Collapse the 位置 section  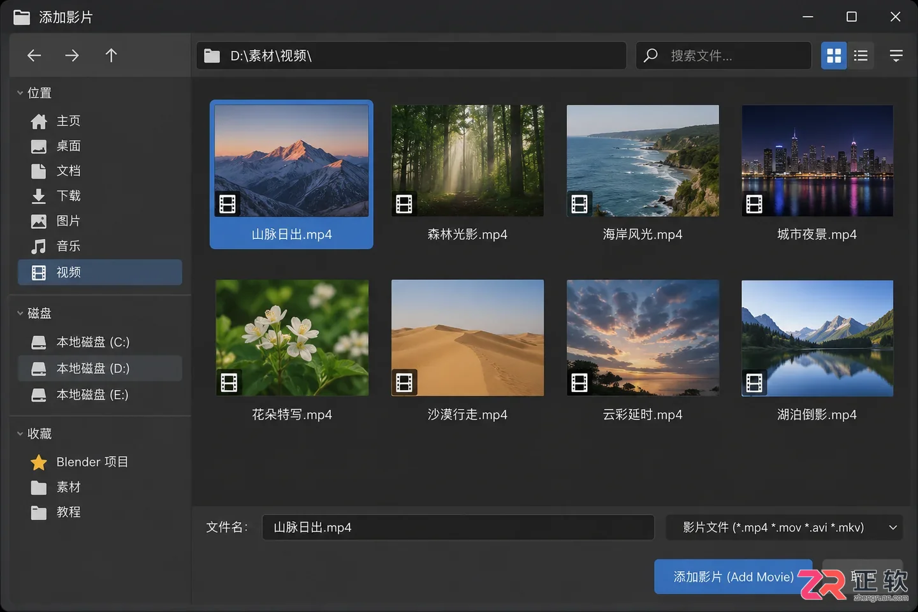click(20, 93)
